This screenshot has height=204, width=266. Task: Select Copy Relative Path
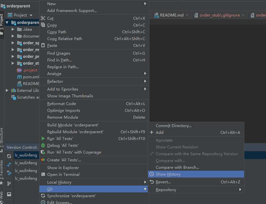94,39
